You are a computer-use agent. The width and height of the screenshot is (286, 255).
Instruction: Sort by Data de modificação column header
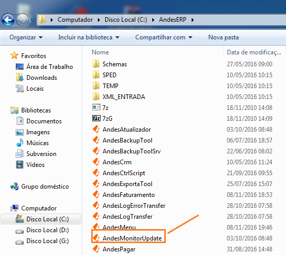pyautogui.click(x=254, y=52)
